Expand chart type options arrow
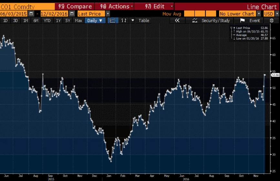 click(133, 20)
